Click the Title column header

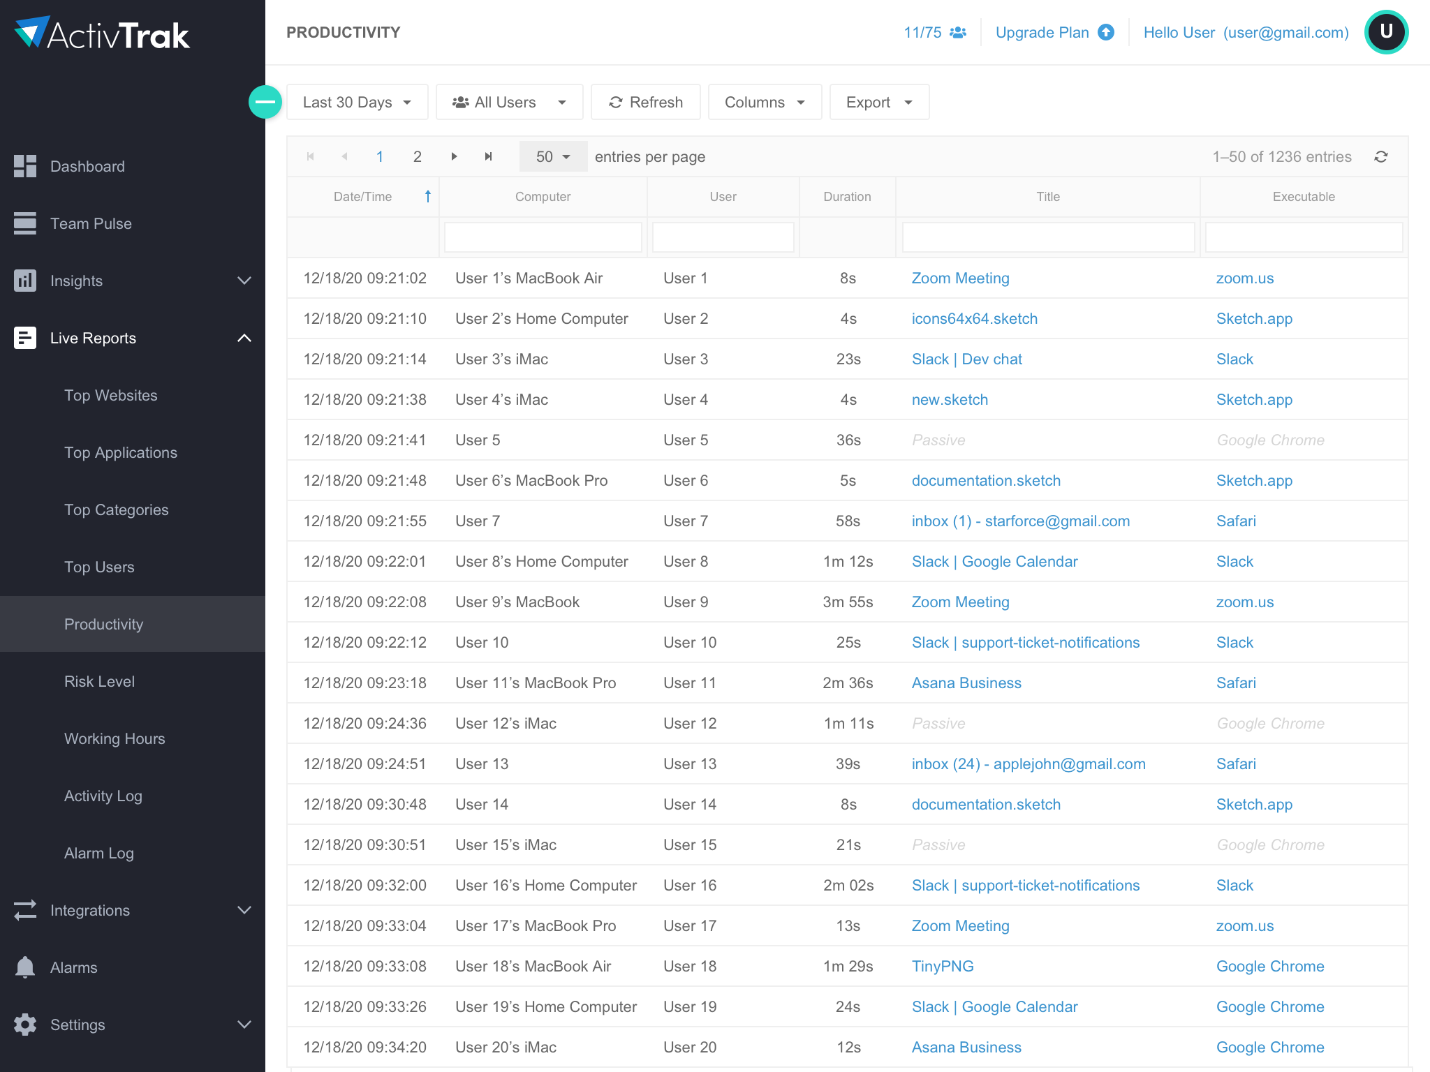pyautogui.click(x=1048, y=197)
